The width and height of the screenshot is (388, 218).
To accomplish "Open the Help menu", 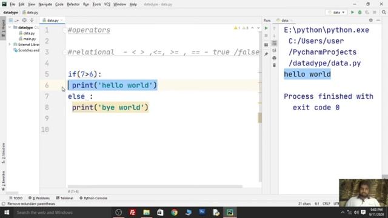I will pos(133,4).
